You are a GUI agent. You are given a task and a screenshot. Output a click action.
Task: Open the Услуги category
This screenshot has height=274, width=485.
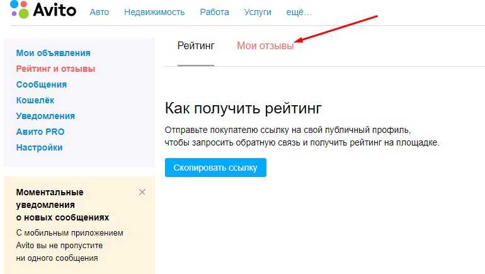point(258,12)
